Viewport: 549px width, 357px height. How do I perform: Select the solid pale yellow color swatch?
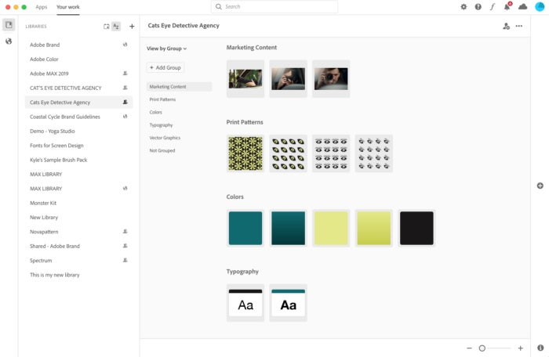pyautogui.click(x=331, y=228)
